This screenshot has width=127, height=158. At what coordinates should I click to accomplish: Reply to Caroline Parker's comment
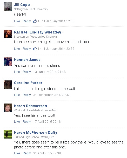[x=27, y=95]
